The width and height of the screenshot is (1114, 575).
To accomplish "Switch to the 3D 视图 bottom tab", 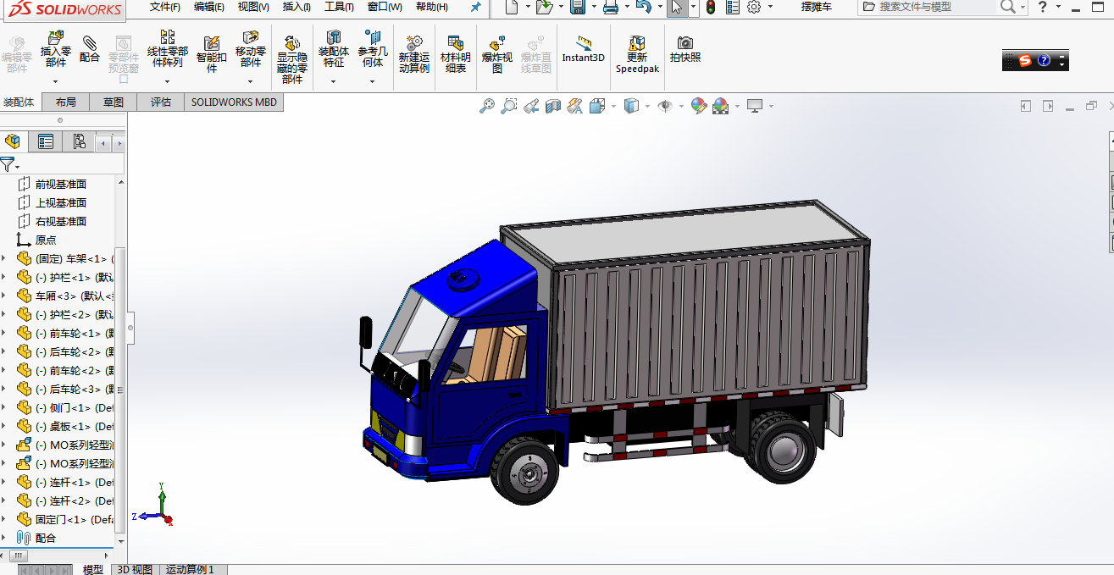I will pyautogui.click(x=135, y=569).
